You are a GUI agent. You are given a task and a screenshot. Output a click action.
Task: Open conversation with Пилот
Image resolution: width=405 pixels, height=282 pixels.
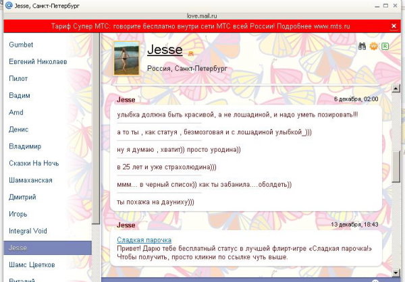(x=18, y=78)
